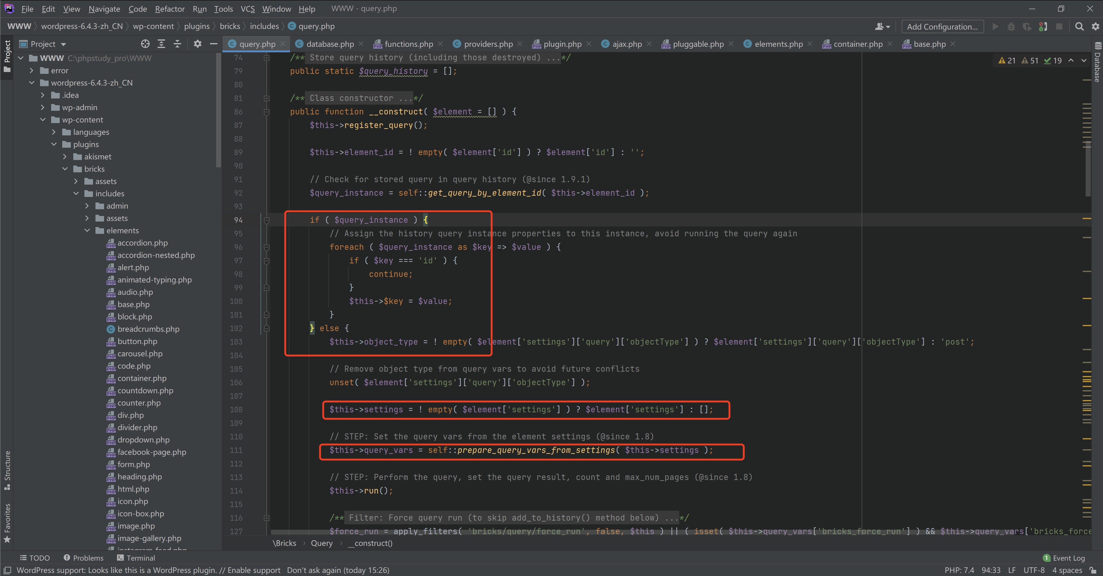Open Project panel settings gear
1103x576 pixels.
point(197,44)
